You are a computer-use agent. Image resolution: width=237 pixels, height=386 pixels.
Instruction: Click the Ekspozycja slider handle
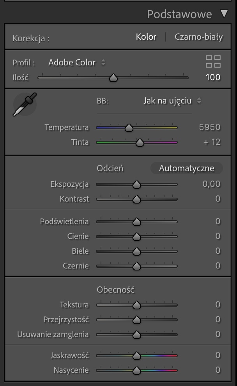tap(137, 184)
